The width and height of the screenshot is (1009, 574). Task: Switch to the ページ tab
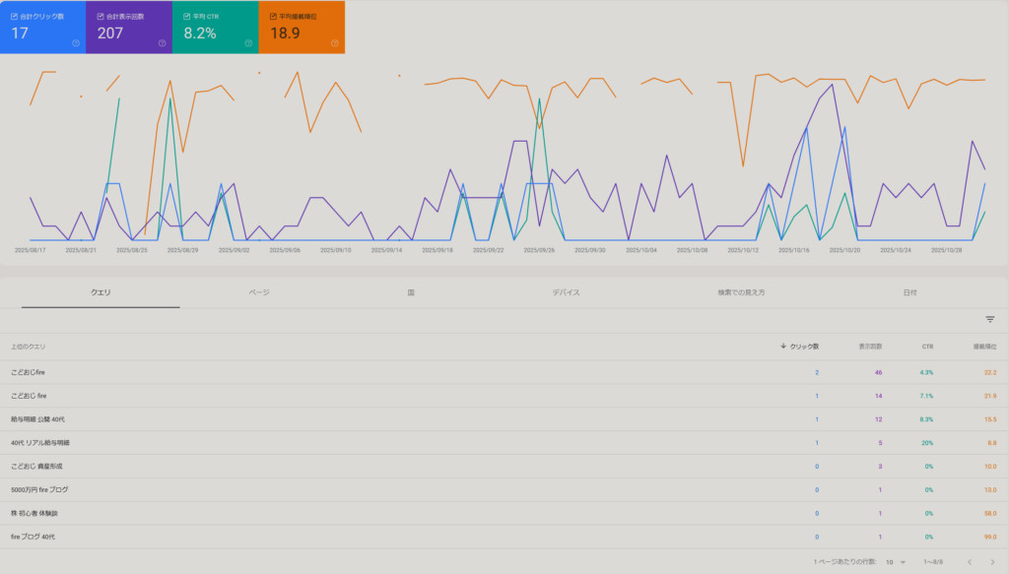click(259, 292)
